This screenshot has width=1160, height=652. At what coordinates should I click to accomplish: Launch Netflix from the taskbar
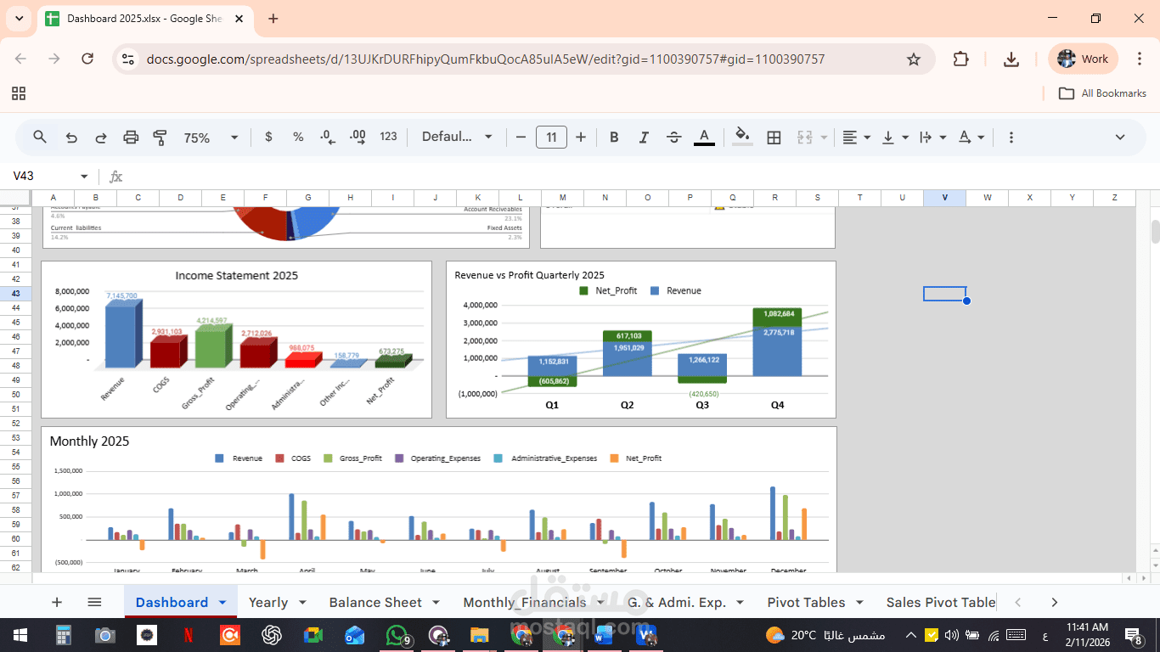pyautogui.click(x=189, y=635)
